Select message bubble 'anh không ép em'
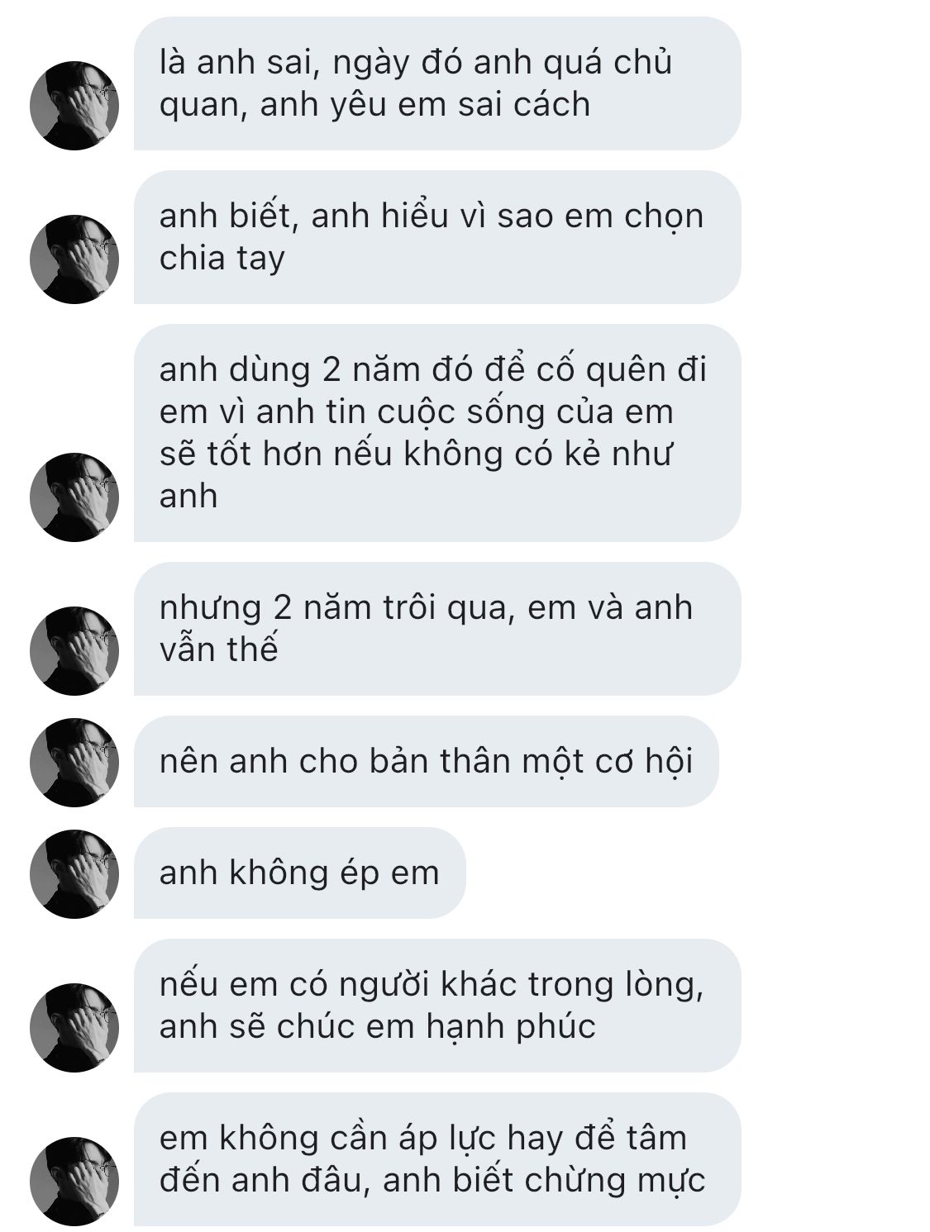The height and width of the screenshot is (1232, 930). [x=300, y=873]
